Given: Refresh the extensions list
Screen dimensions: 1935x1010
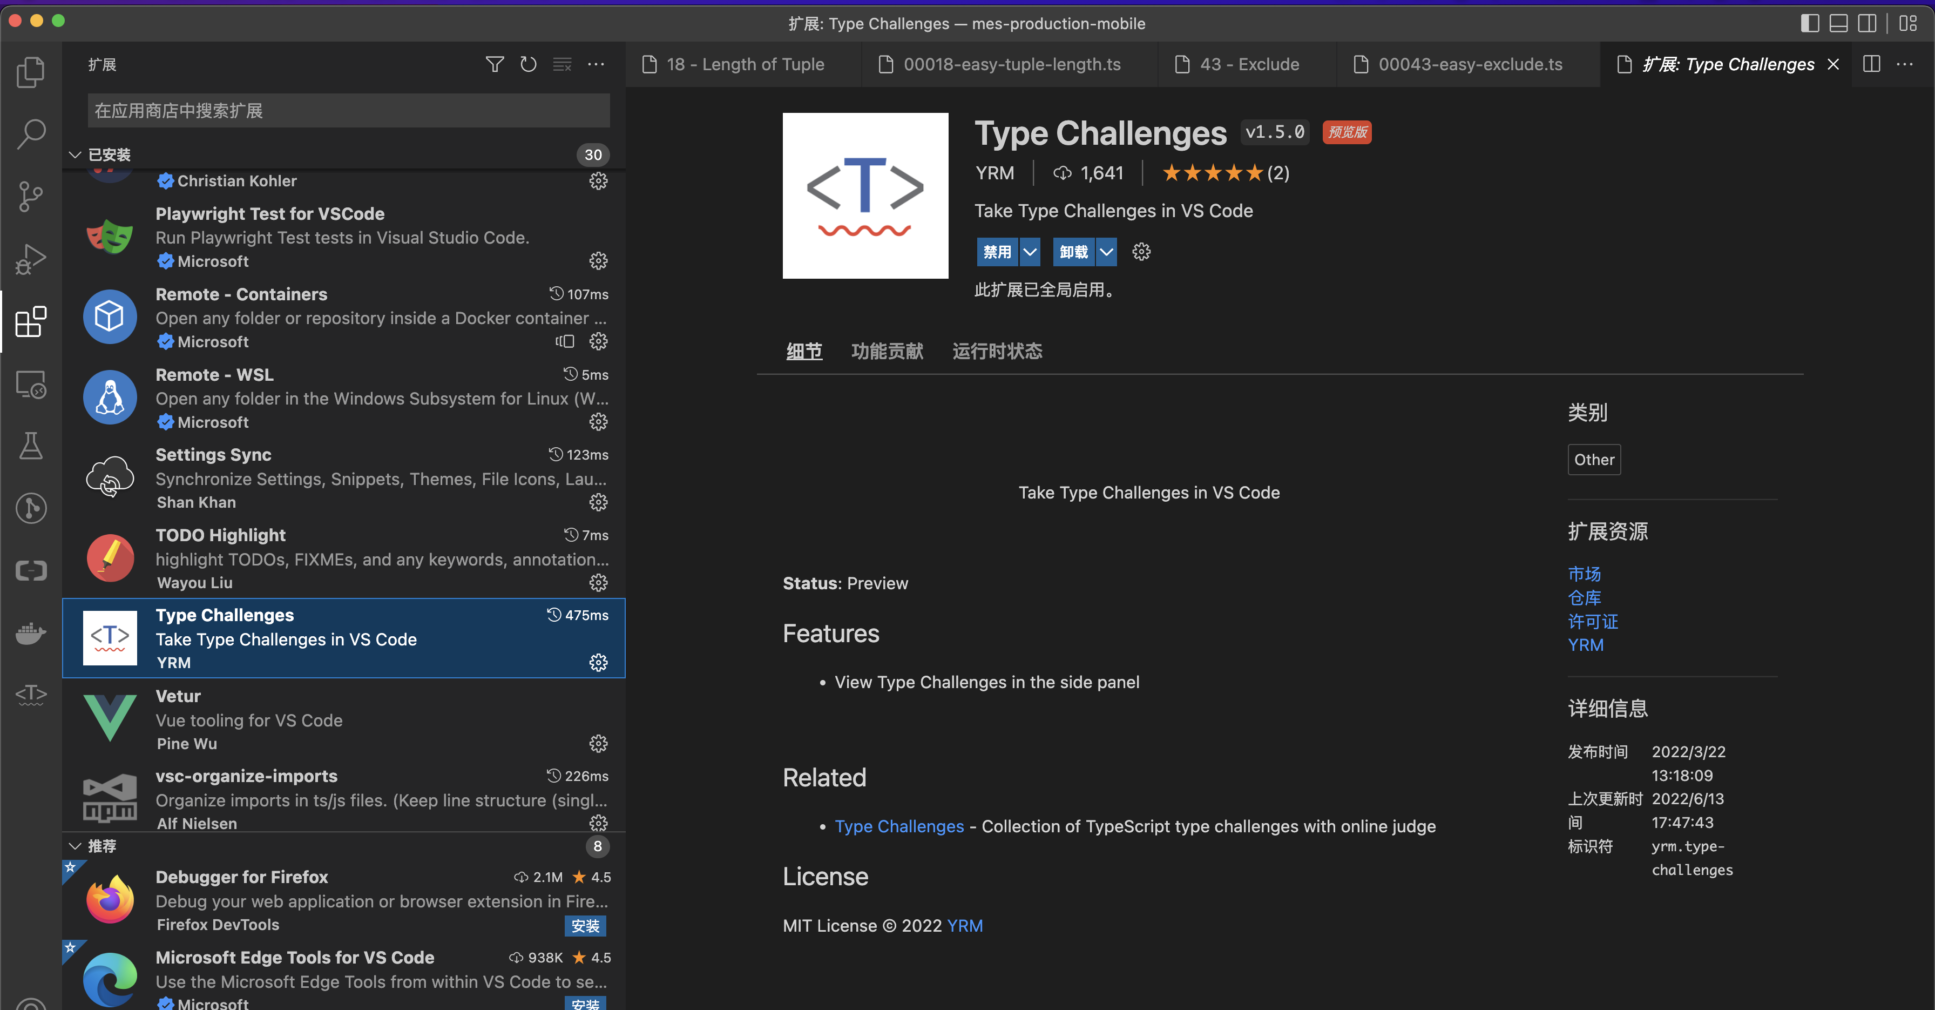Looking at the screenshot, I should [528, 65].
